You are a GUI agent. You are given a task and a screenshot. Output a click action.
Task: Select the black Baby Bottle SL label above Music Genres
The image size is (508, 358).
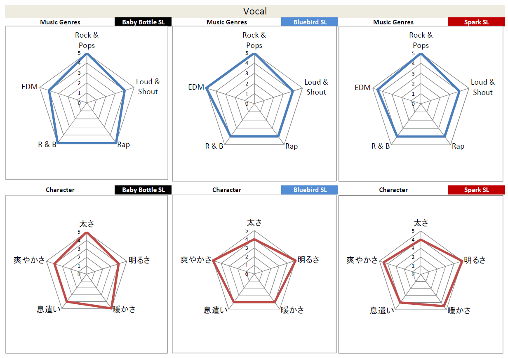coord(143,22)
